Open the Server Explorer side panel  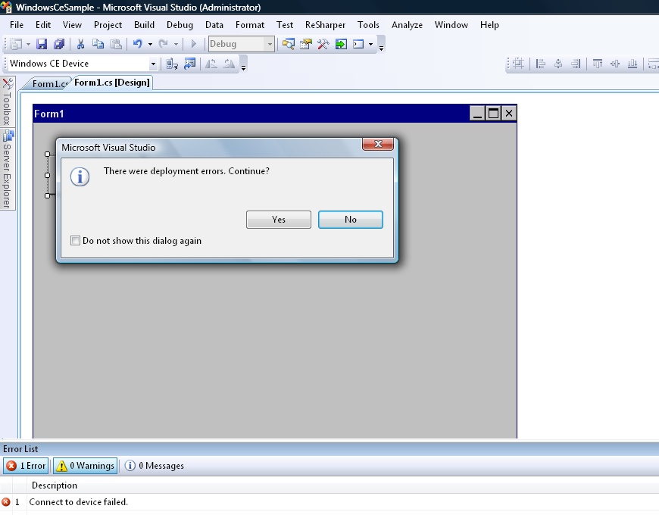[8, 170]
